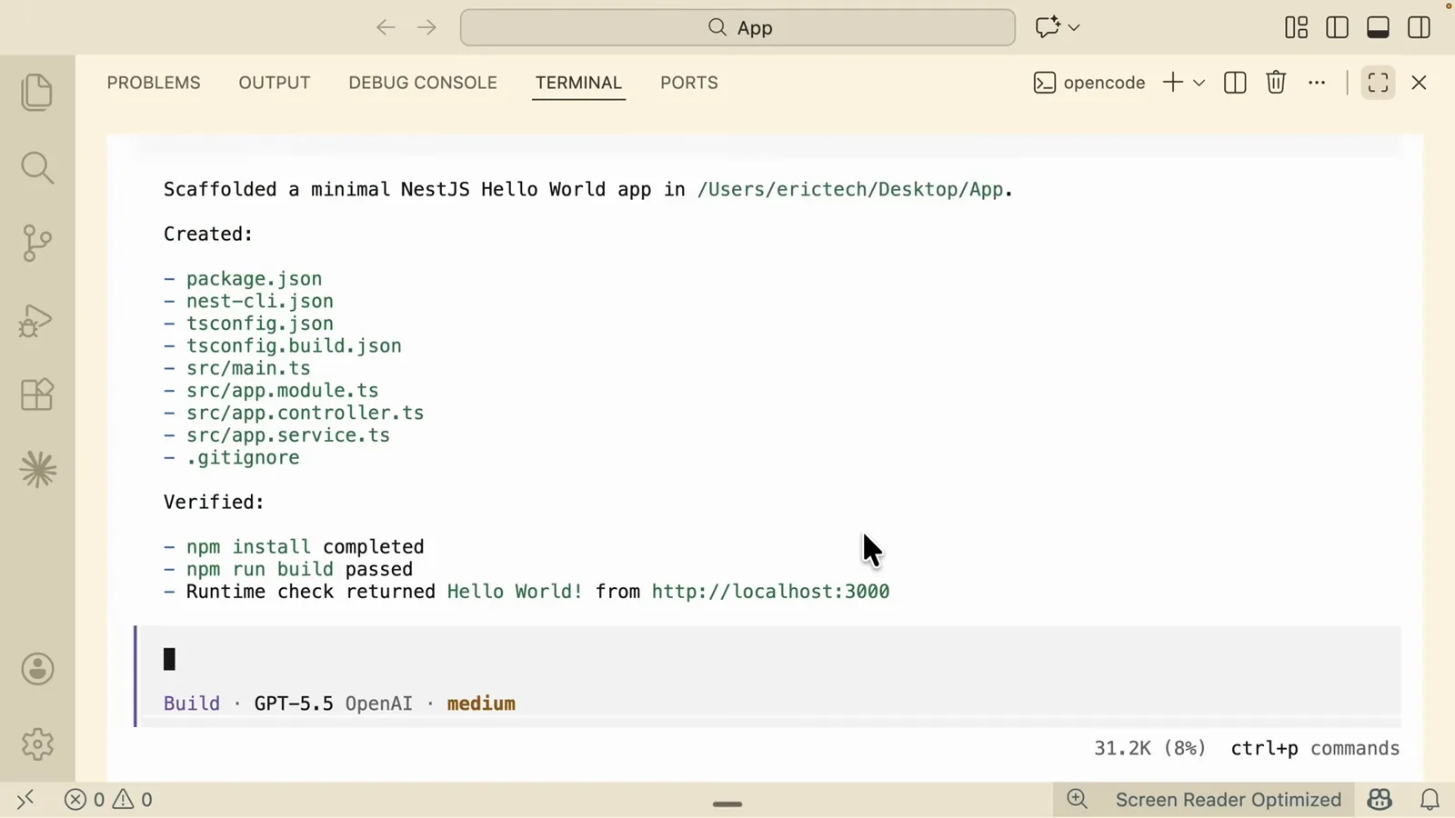Go back with the left arrow

(x=386, y=27)
